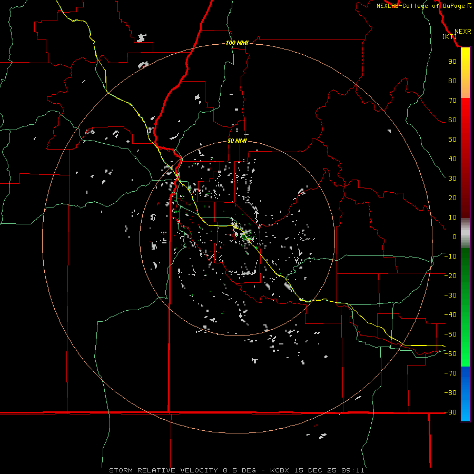Click the 15 DEC 25 date in the caption
Image resolution: width=474 pixels, height=474 pixels.
[315, 470]
